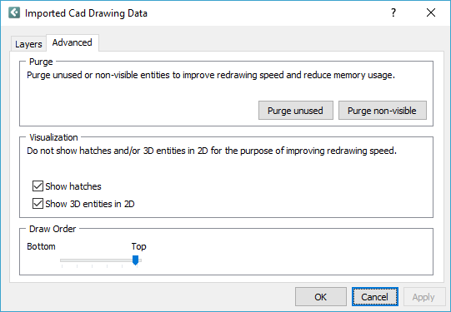The image size is (451, 312).
Task: Click the Purge non-visible button
Action: click(x=383, y=111)
